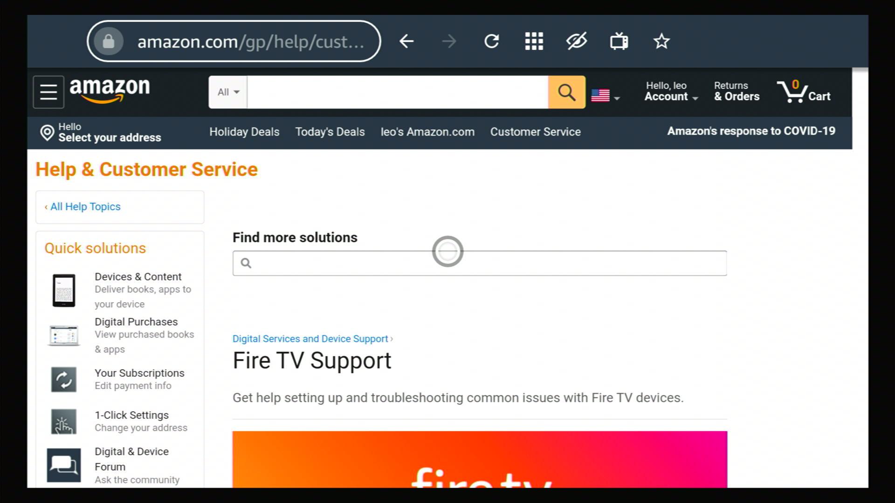895x503 pixels.
Task: Select Customer Service in the nav bar
Action: [535, 132]
